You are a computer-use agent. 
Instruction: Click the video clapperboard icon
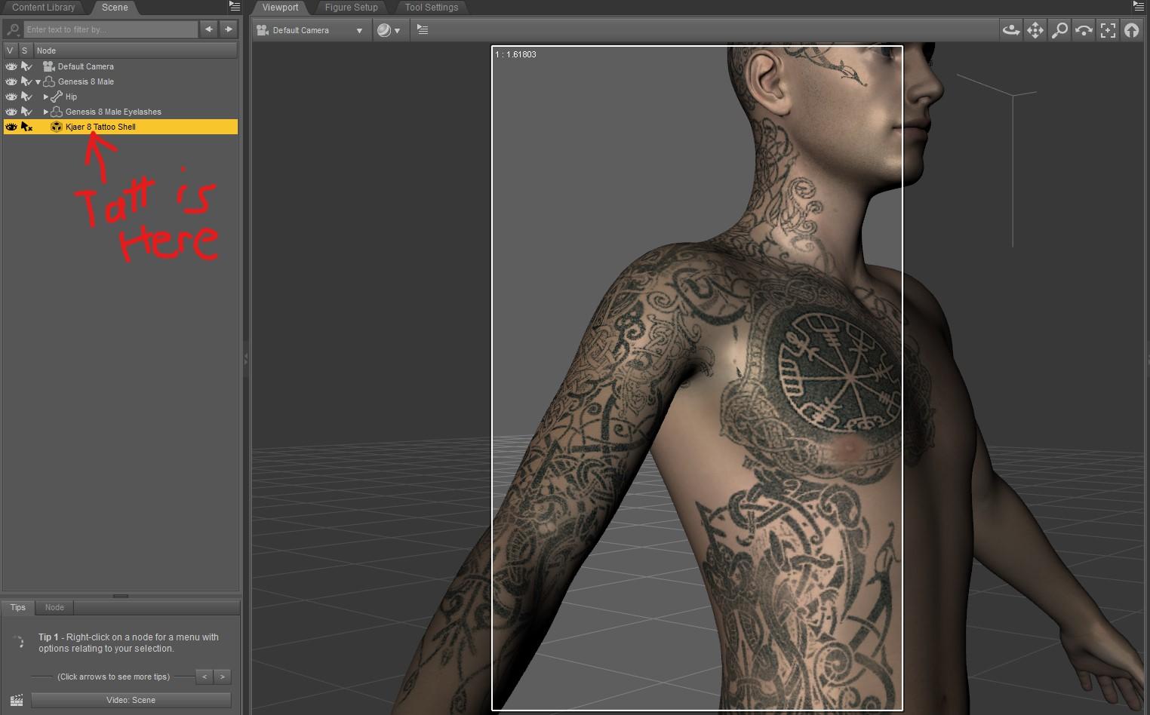click(x=17, y=701)
